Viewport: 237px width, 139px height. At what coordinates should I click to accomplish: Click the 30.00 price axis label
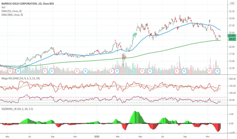(x=232, y=18)
